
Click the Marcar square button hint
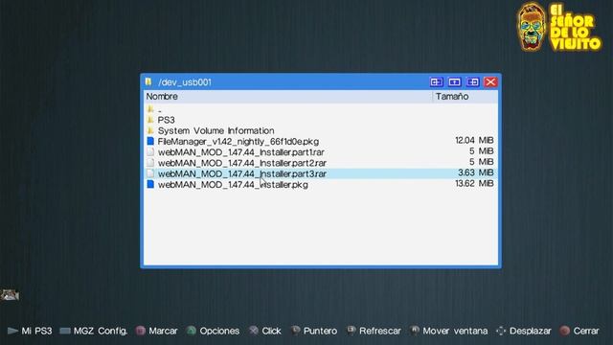[157, 331]
